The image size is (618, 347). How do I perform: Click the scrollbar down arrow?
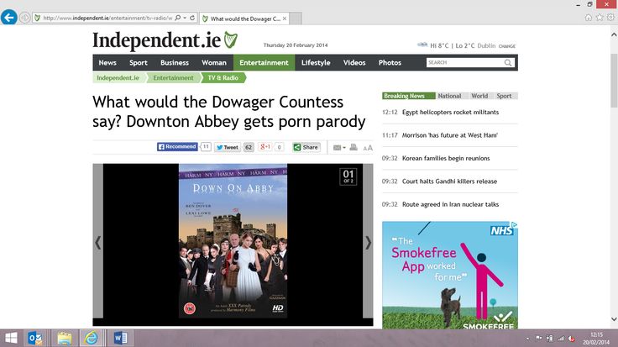pos(614,319)
